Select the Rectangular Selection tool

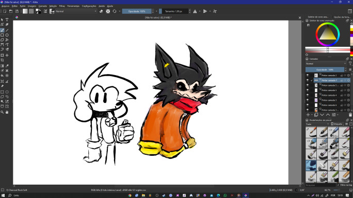pos(2,92)
